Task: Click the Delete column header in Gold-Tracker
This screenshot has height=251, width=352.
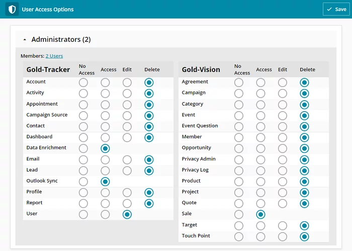Action: click(x=152, y=69)
